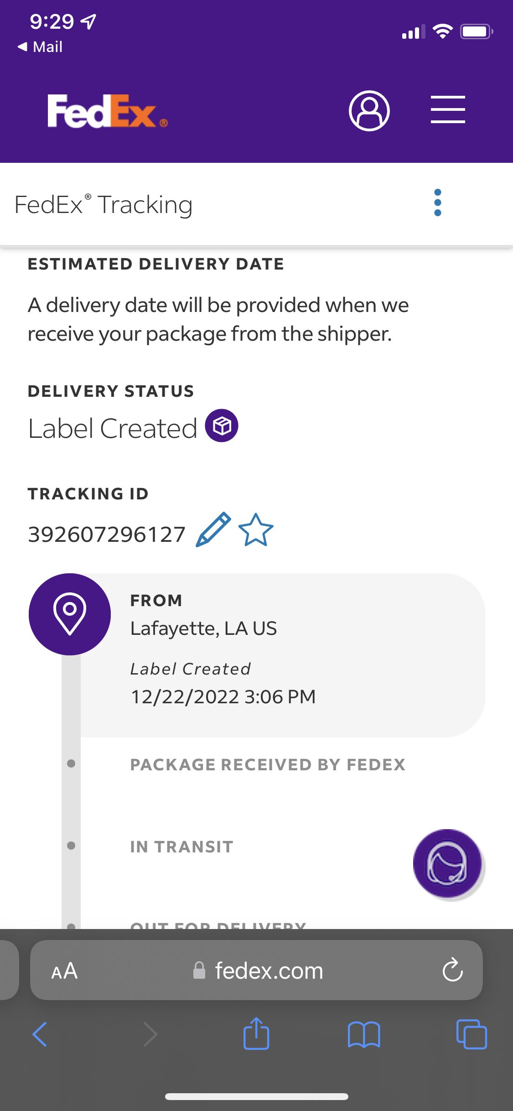
Task: Open Safari bookmarks
Action: (x=363, y=1034)
